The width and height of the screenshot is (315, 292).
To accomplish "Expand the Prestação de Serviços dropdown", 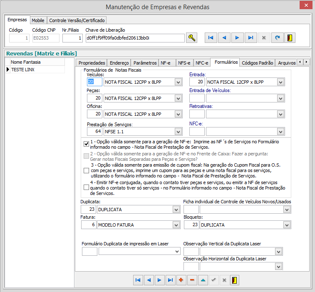I will (x=178, y=132).
